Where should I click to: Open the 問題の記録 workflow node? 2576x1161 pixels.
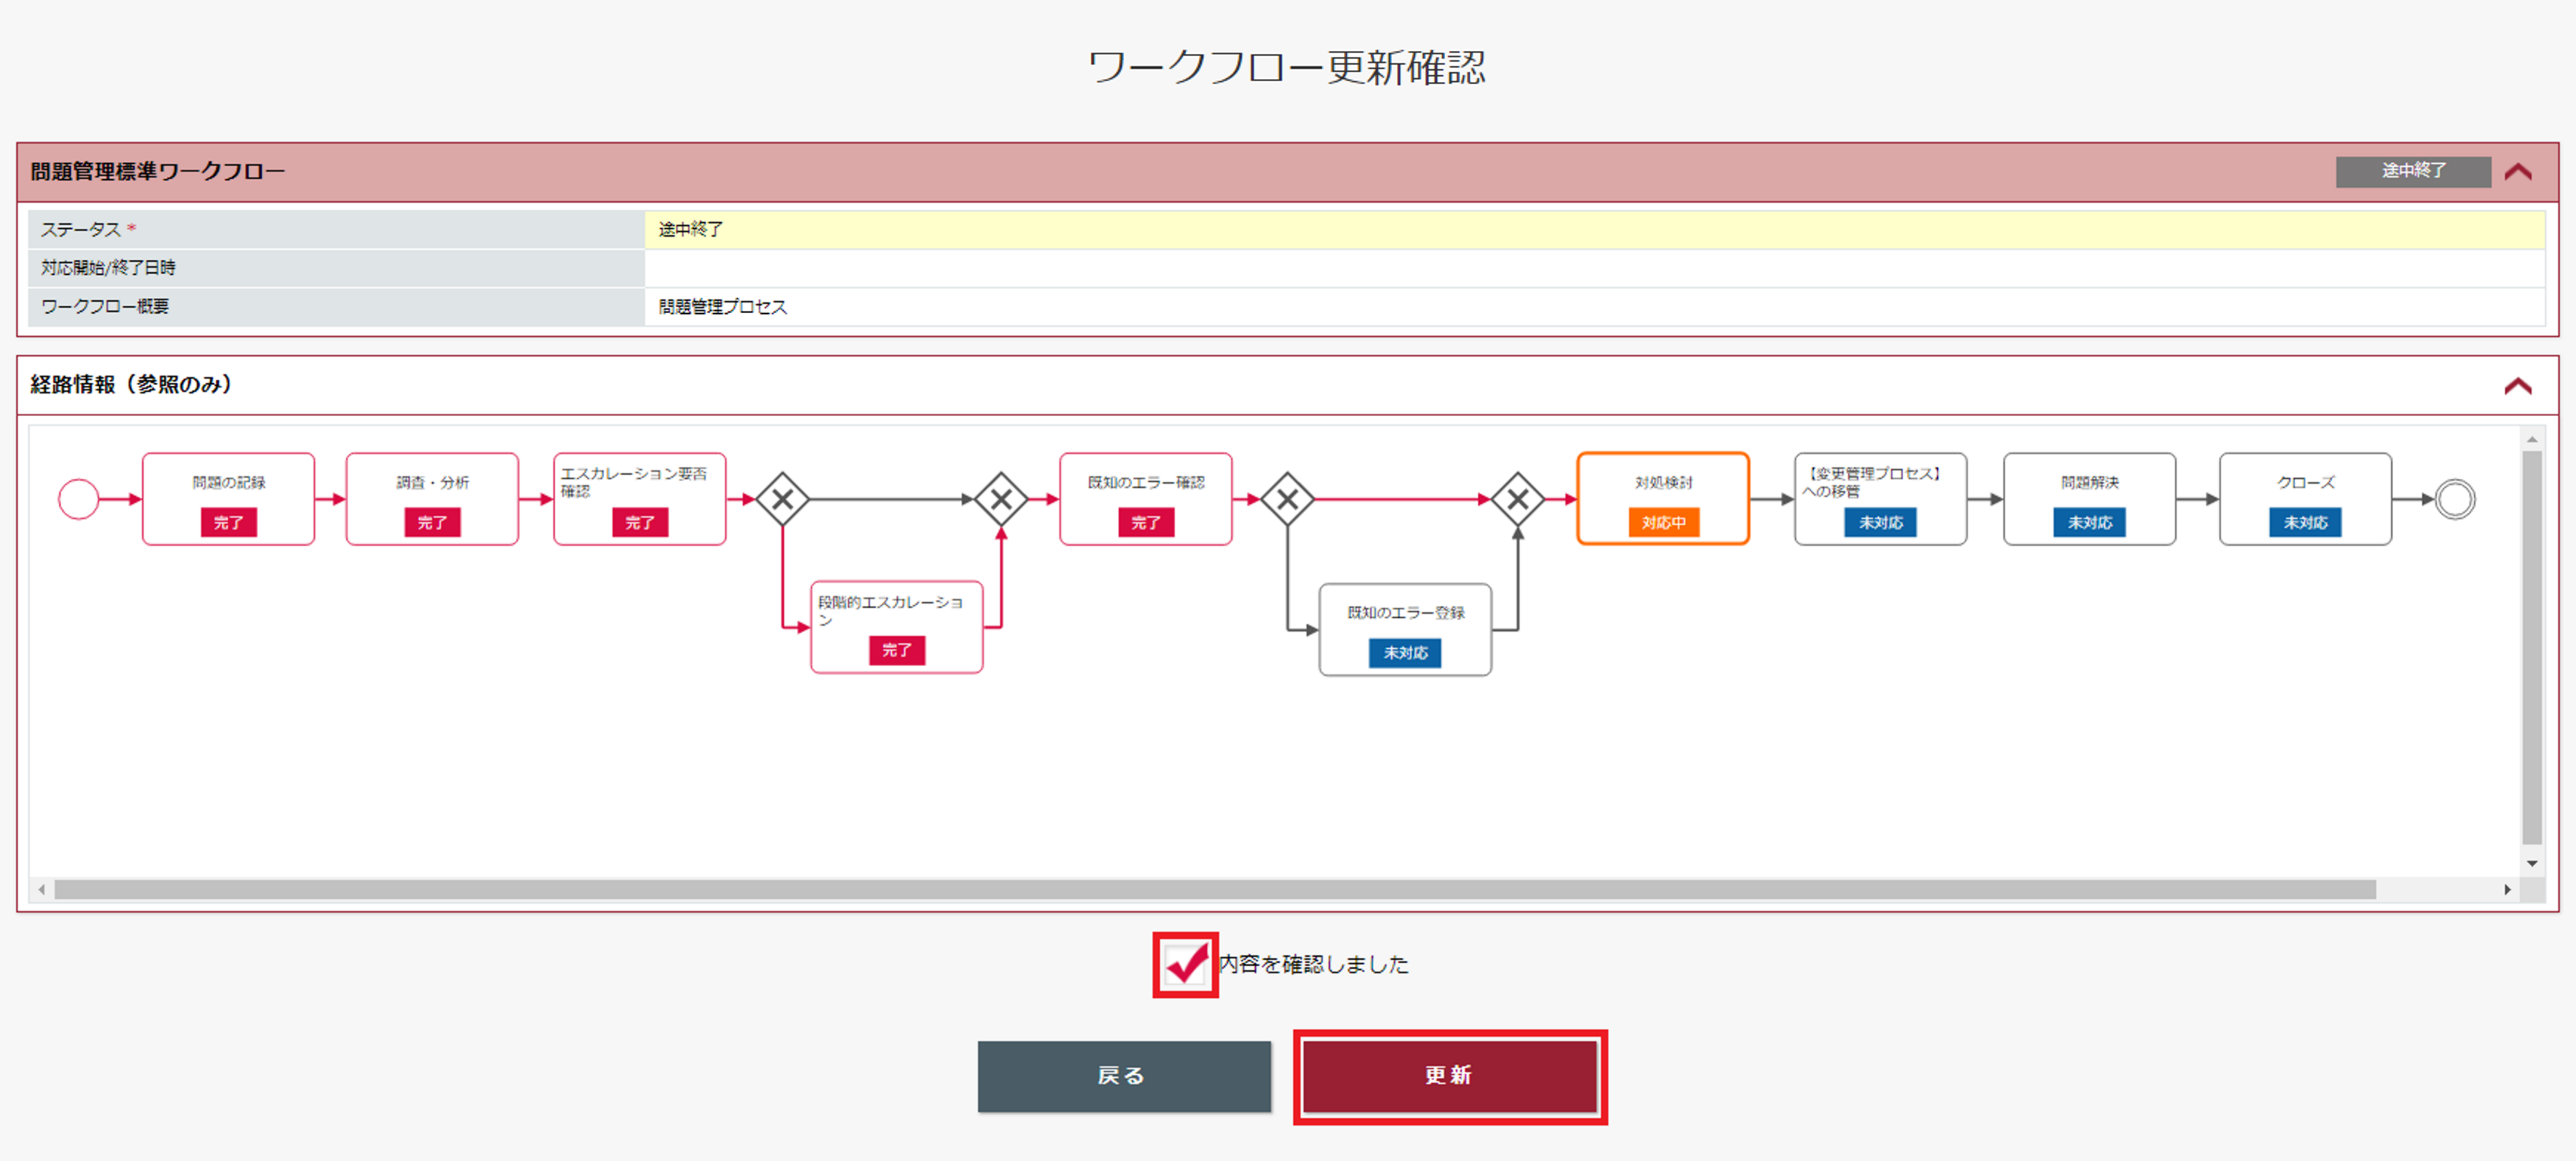229,499
